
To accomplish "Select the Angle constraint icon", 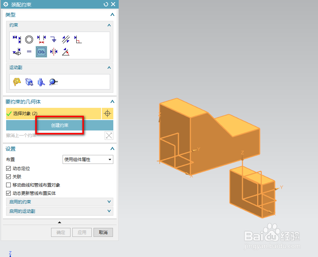I will point(66,52).
